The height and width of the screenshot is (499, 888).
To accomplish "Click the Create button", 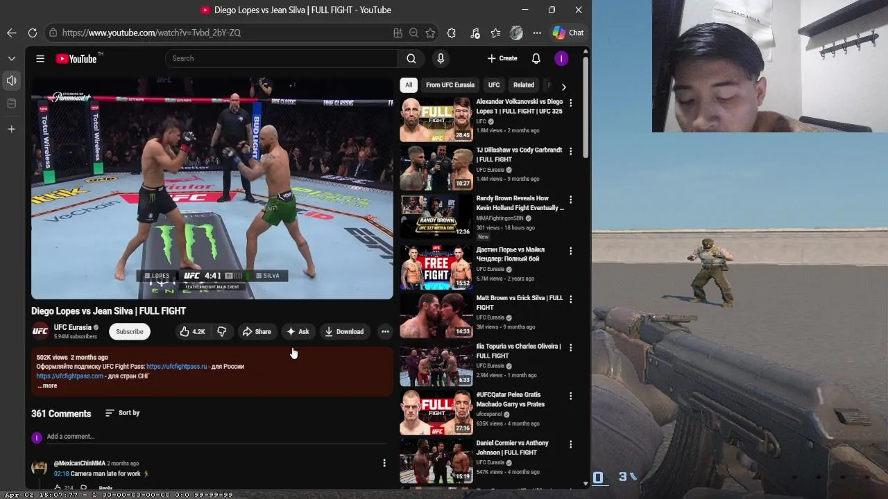I will (502, 58).
